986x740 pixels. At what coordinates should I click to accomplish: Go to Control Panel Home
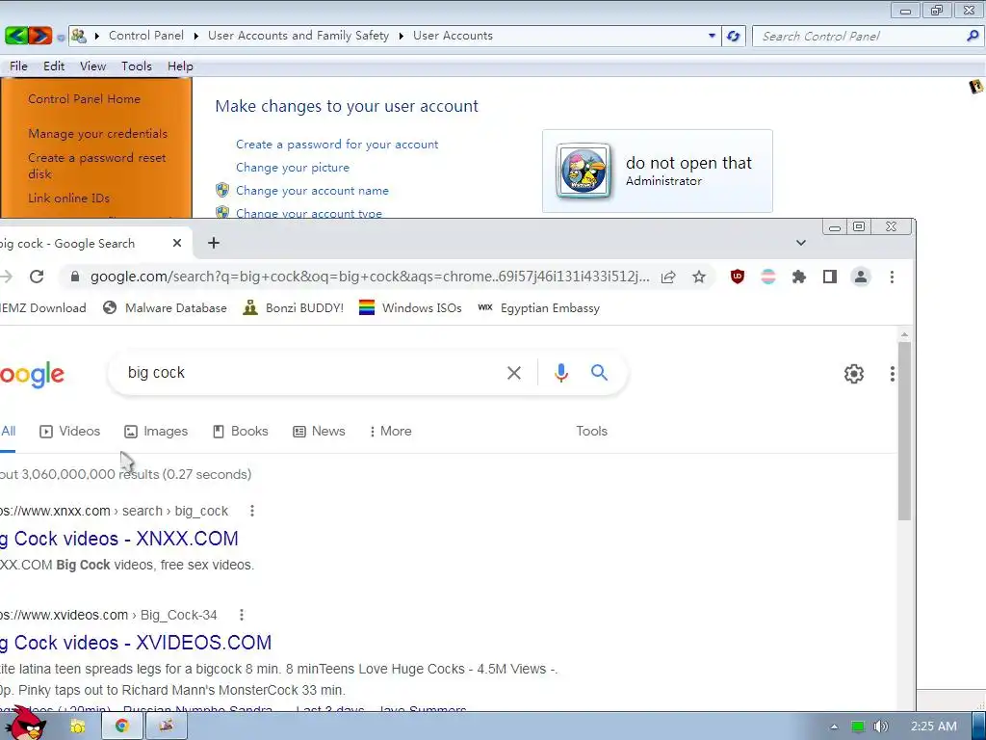(x=85, y=99)
